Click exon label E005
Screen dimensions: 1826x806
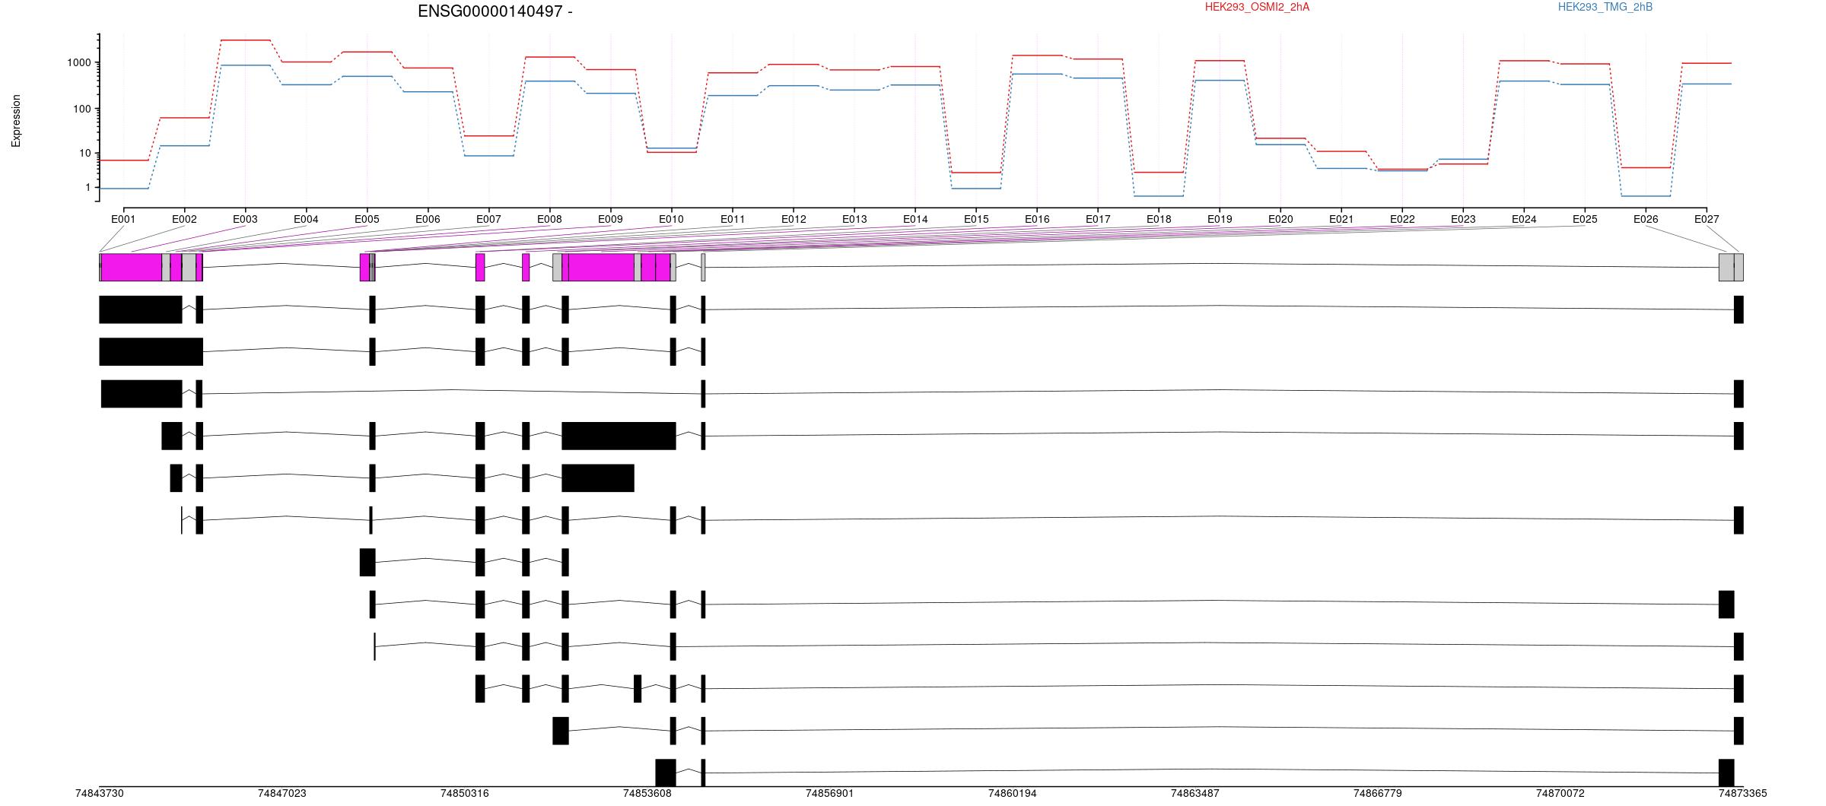367,219
